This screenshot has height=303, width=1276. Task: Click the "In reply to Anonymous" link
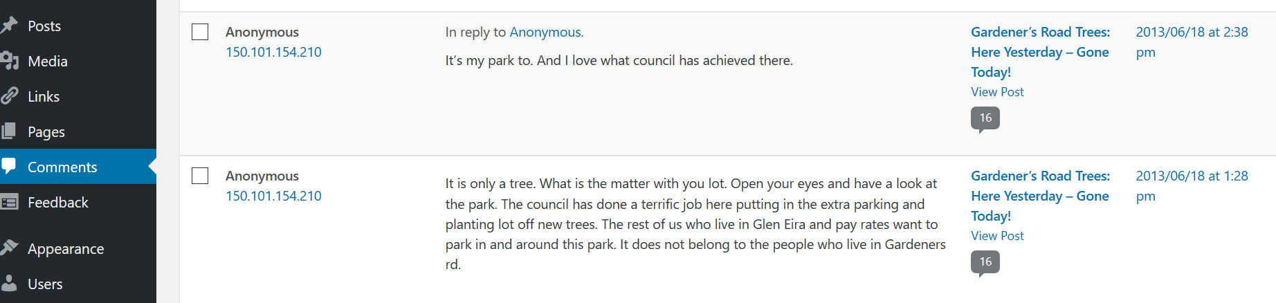[x=545, y=32]
